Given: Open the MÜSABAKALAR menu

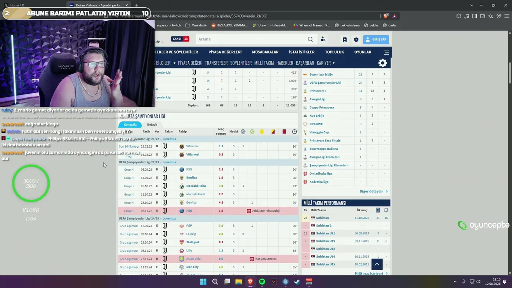Looking at the screenshot, I should coord(265,52).
